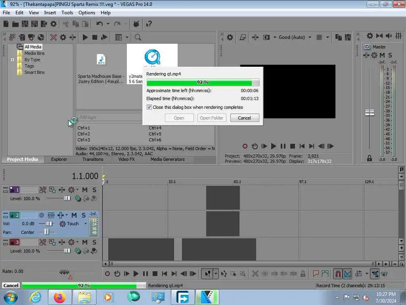Open Firefox from the Windows taskbar
This screenshot has width=406, height=305.
[60, 297]
